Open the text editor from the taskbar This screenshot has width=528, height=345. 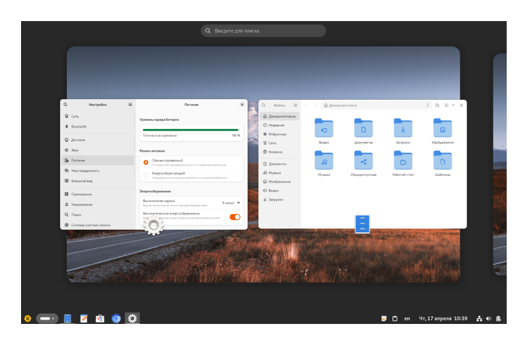point(84,318)
